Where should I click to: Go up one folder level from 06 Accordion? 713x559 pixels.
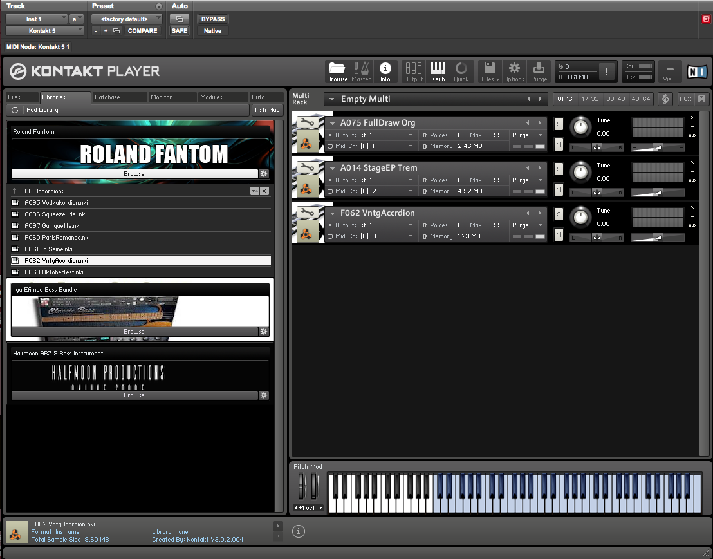[15, 191]
